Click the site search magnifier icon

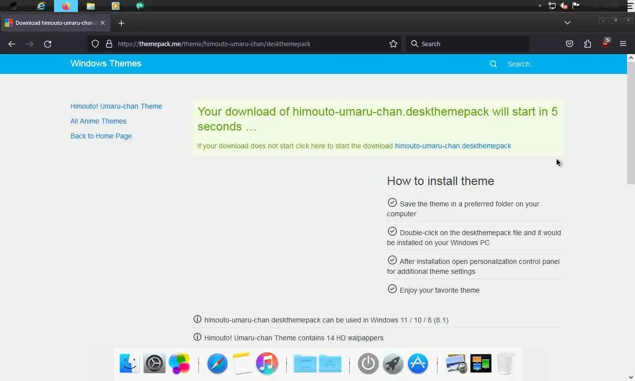click(x=493, y=64)
